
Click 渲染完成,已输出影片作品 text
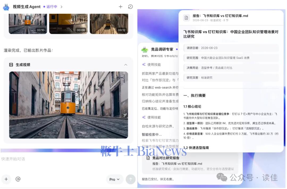click(x=28, y=50)
